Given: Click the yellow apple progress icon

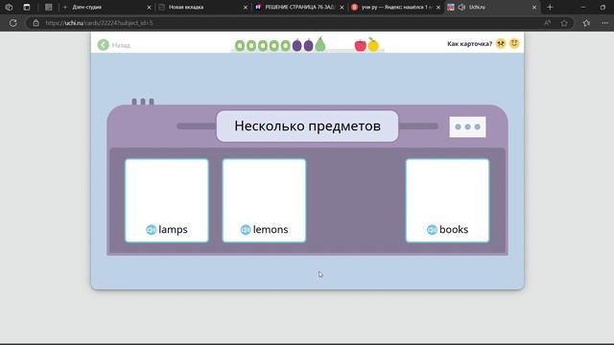Looking at the screenshot, I should 373,45.
